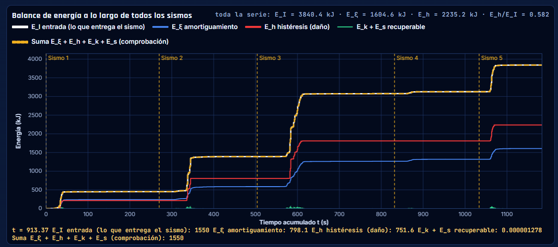This screenshot has height=247, width=558.
Task: Click the white E_I entrada legend swatch
Action: (21, 27)
